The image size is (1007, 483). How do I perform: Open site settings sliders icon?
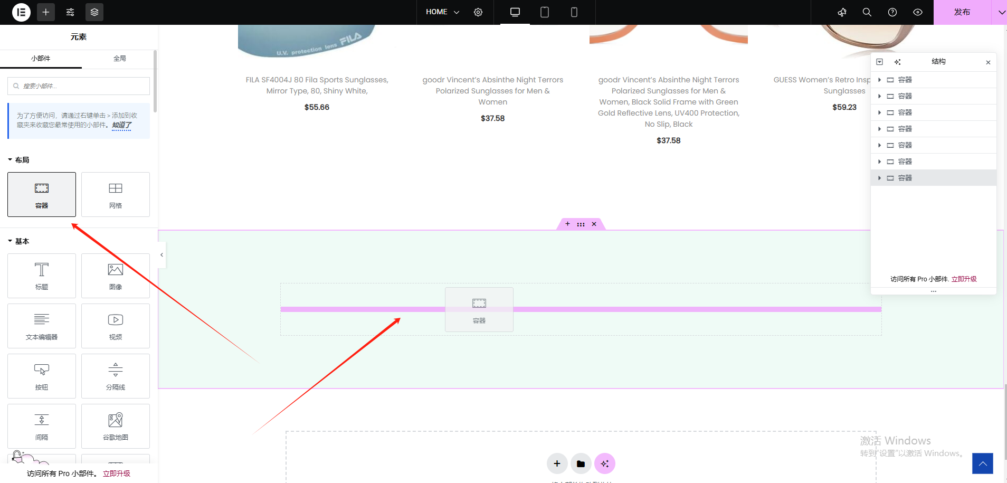click(70, 12)
